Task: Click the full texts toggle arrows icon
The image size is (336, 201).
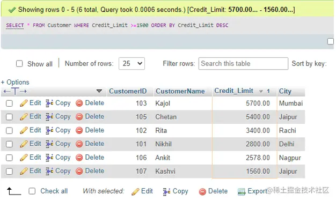Action: 15,92
